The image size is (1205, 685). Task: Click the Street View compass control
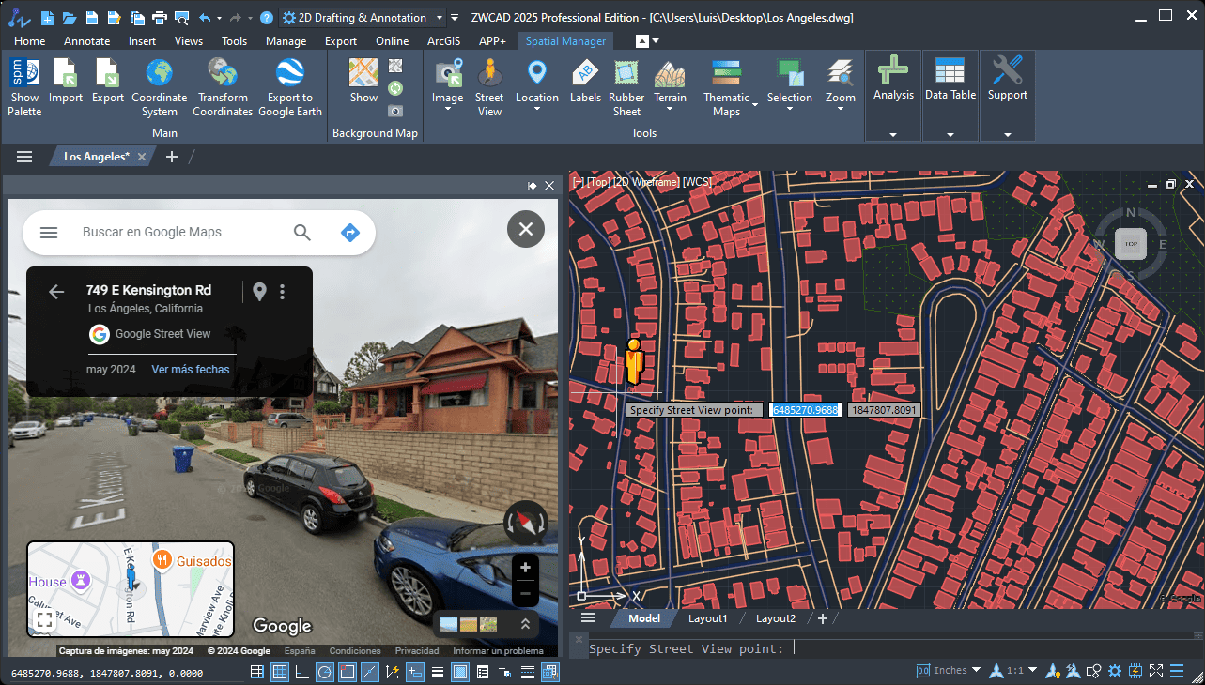(x=525, y=524)
